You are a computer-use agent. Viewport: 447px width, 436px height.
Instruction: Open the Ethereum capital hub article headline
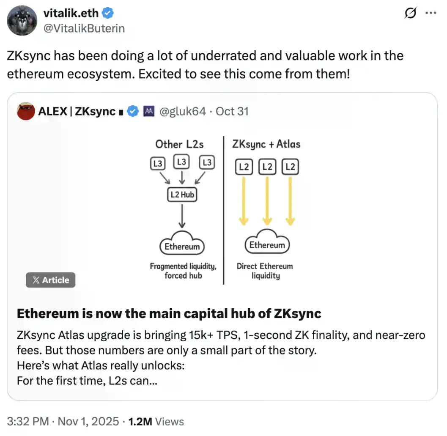[168, 313]
